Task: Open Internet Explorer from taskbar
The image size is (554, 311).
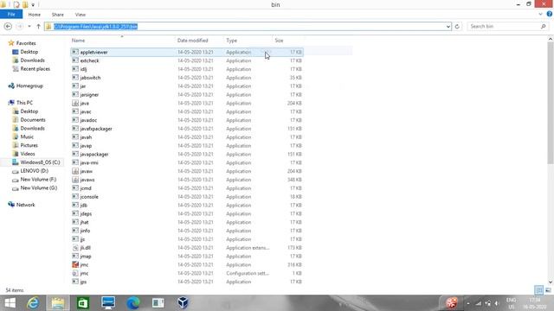Action: pyautogui.click(x=33, y=303)
